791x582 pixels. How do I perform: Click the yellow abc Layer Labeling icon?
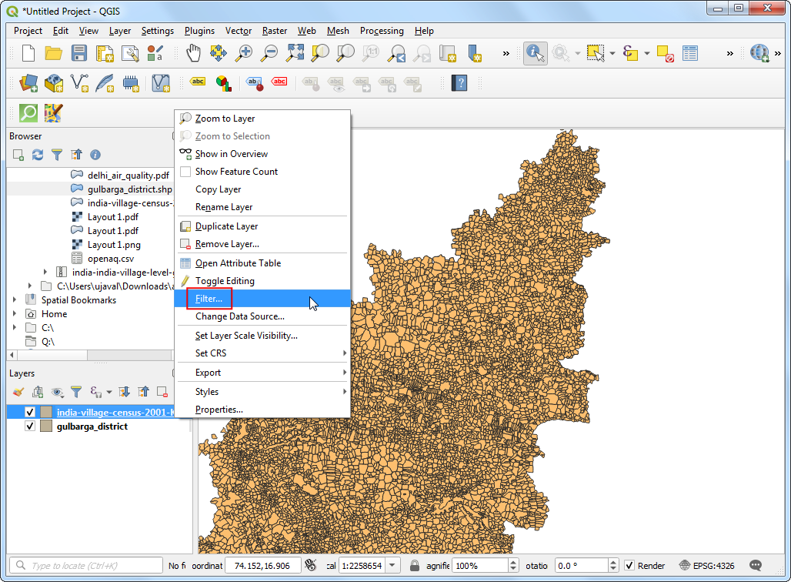pos(198,82)
